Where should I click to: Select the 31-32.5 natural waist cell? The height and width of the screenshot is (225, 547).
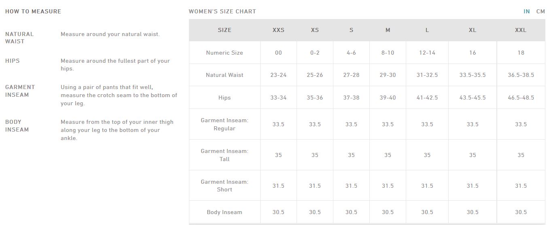(427, 75)
